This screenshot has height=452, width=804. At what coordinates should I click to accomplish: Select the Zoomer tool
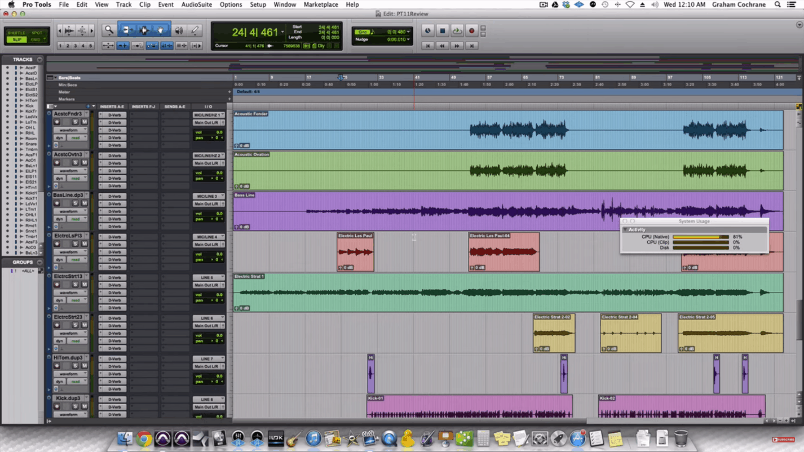(x=108, y=30)
